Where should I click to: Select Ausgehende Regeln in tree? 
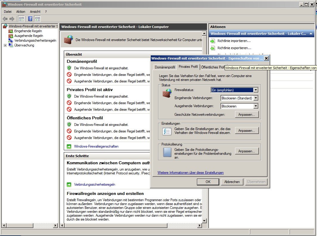(x=29, y=36)
